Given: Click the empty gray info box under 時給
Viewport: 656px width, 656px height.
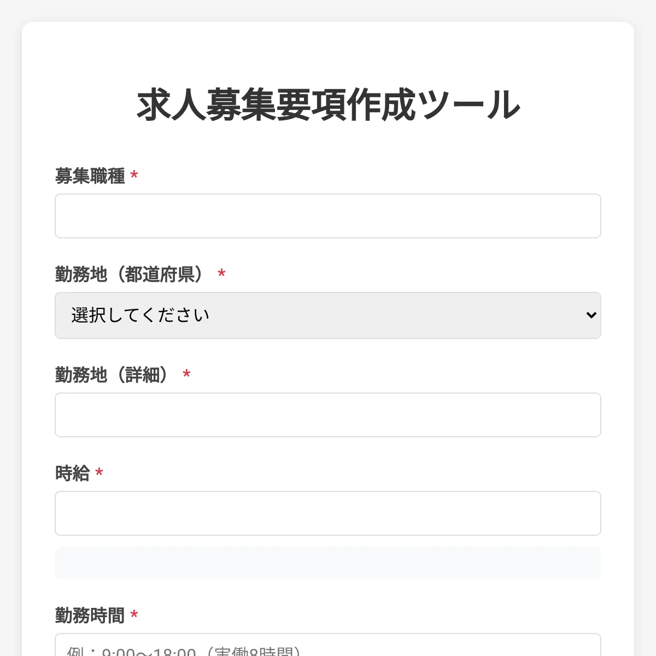Looking at the screenshot, I should point(328,563).
